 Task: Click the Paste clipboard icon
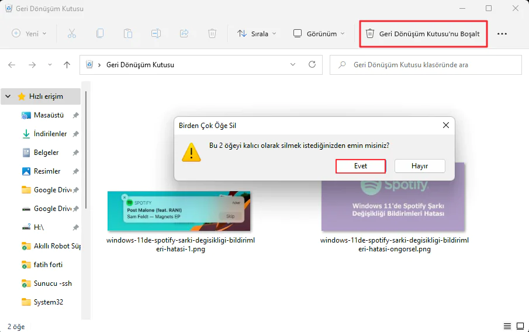click(128, 33)
